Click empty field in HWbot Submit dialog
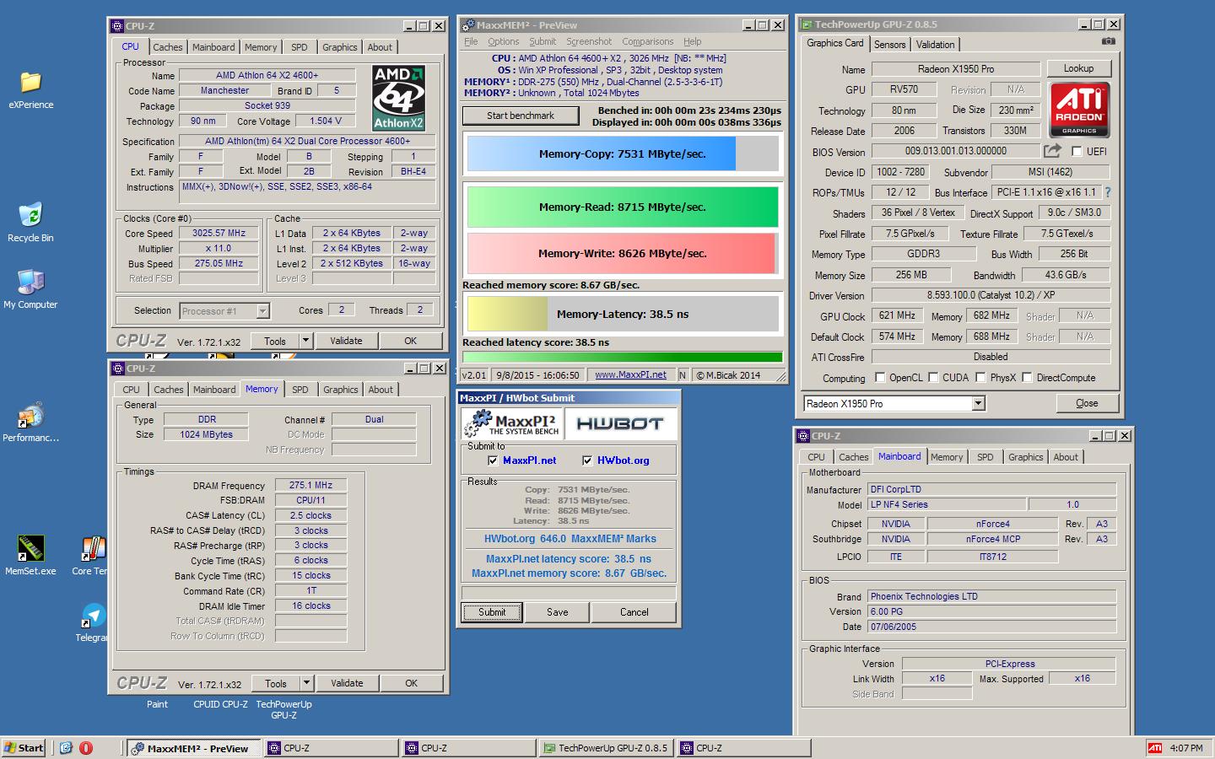Screen dimensions: 1215x759 tap(568, 593)
